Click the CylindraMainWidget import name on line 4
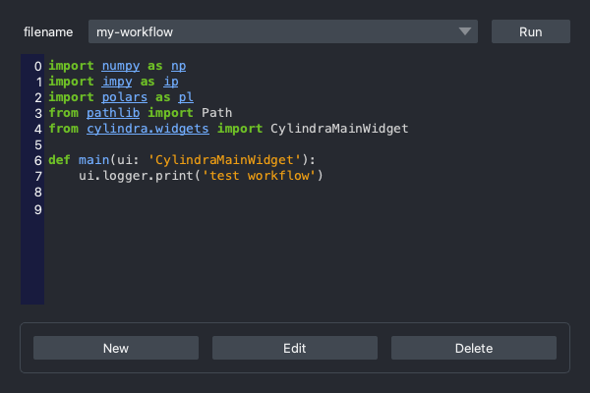Screen dimensions: 590x393 (339, 129)
